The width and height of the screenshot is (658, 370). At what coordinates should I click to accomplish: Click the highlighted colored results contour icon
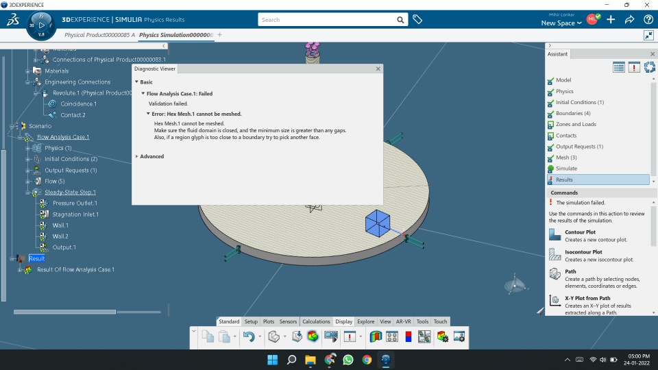click(x=313, y=336)
